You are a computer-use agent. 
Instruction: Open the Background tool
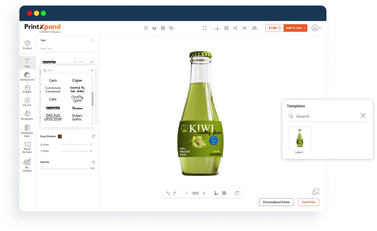tap(27, 76)
